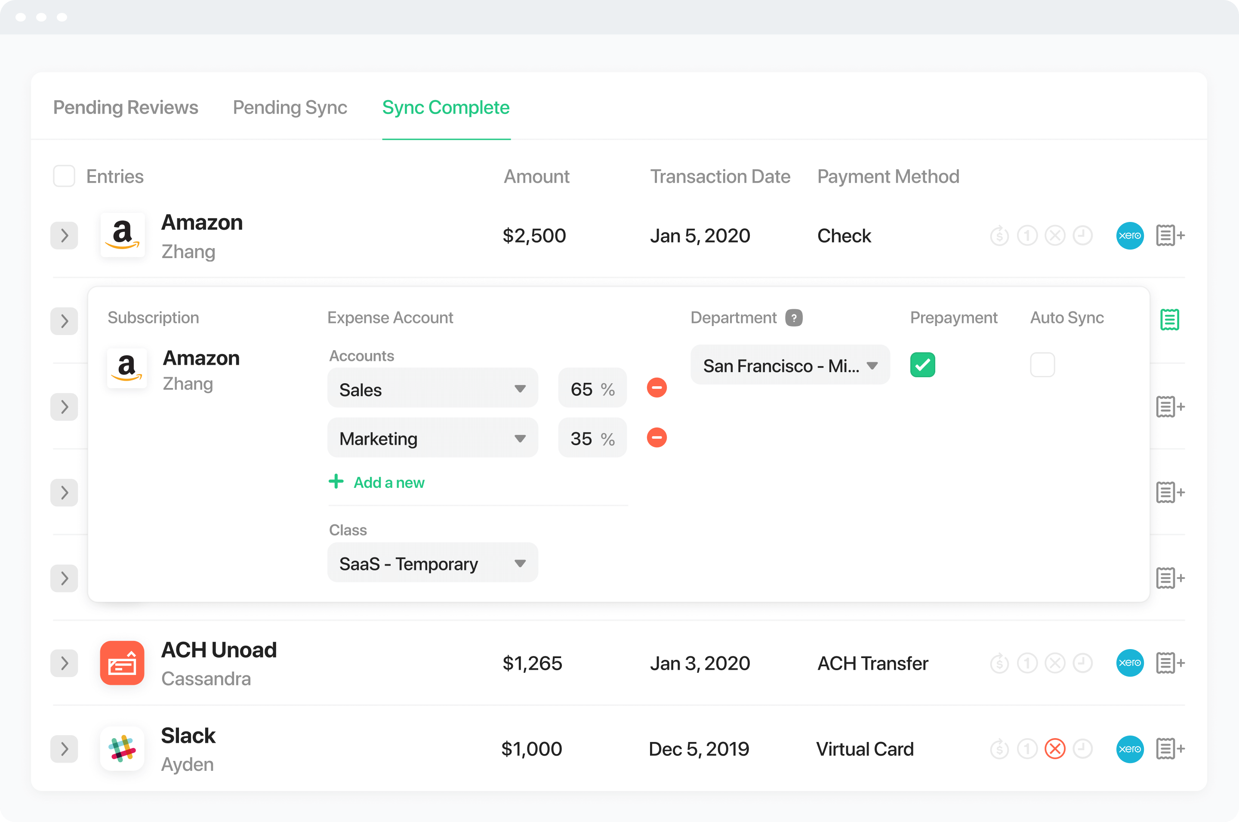The height and width of the screenshot is (822, 1239).
Task: Remove the Sales account split
Action: coord(656,388)
